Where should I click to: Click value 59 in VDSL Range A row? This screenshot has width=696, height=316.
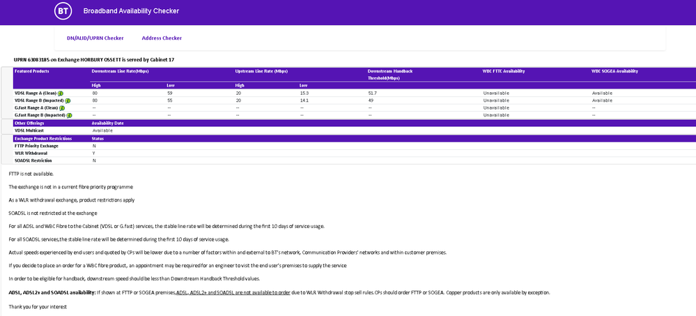(x=169, y=93)
